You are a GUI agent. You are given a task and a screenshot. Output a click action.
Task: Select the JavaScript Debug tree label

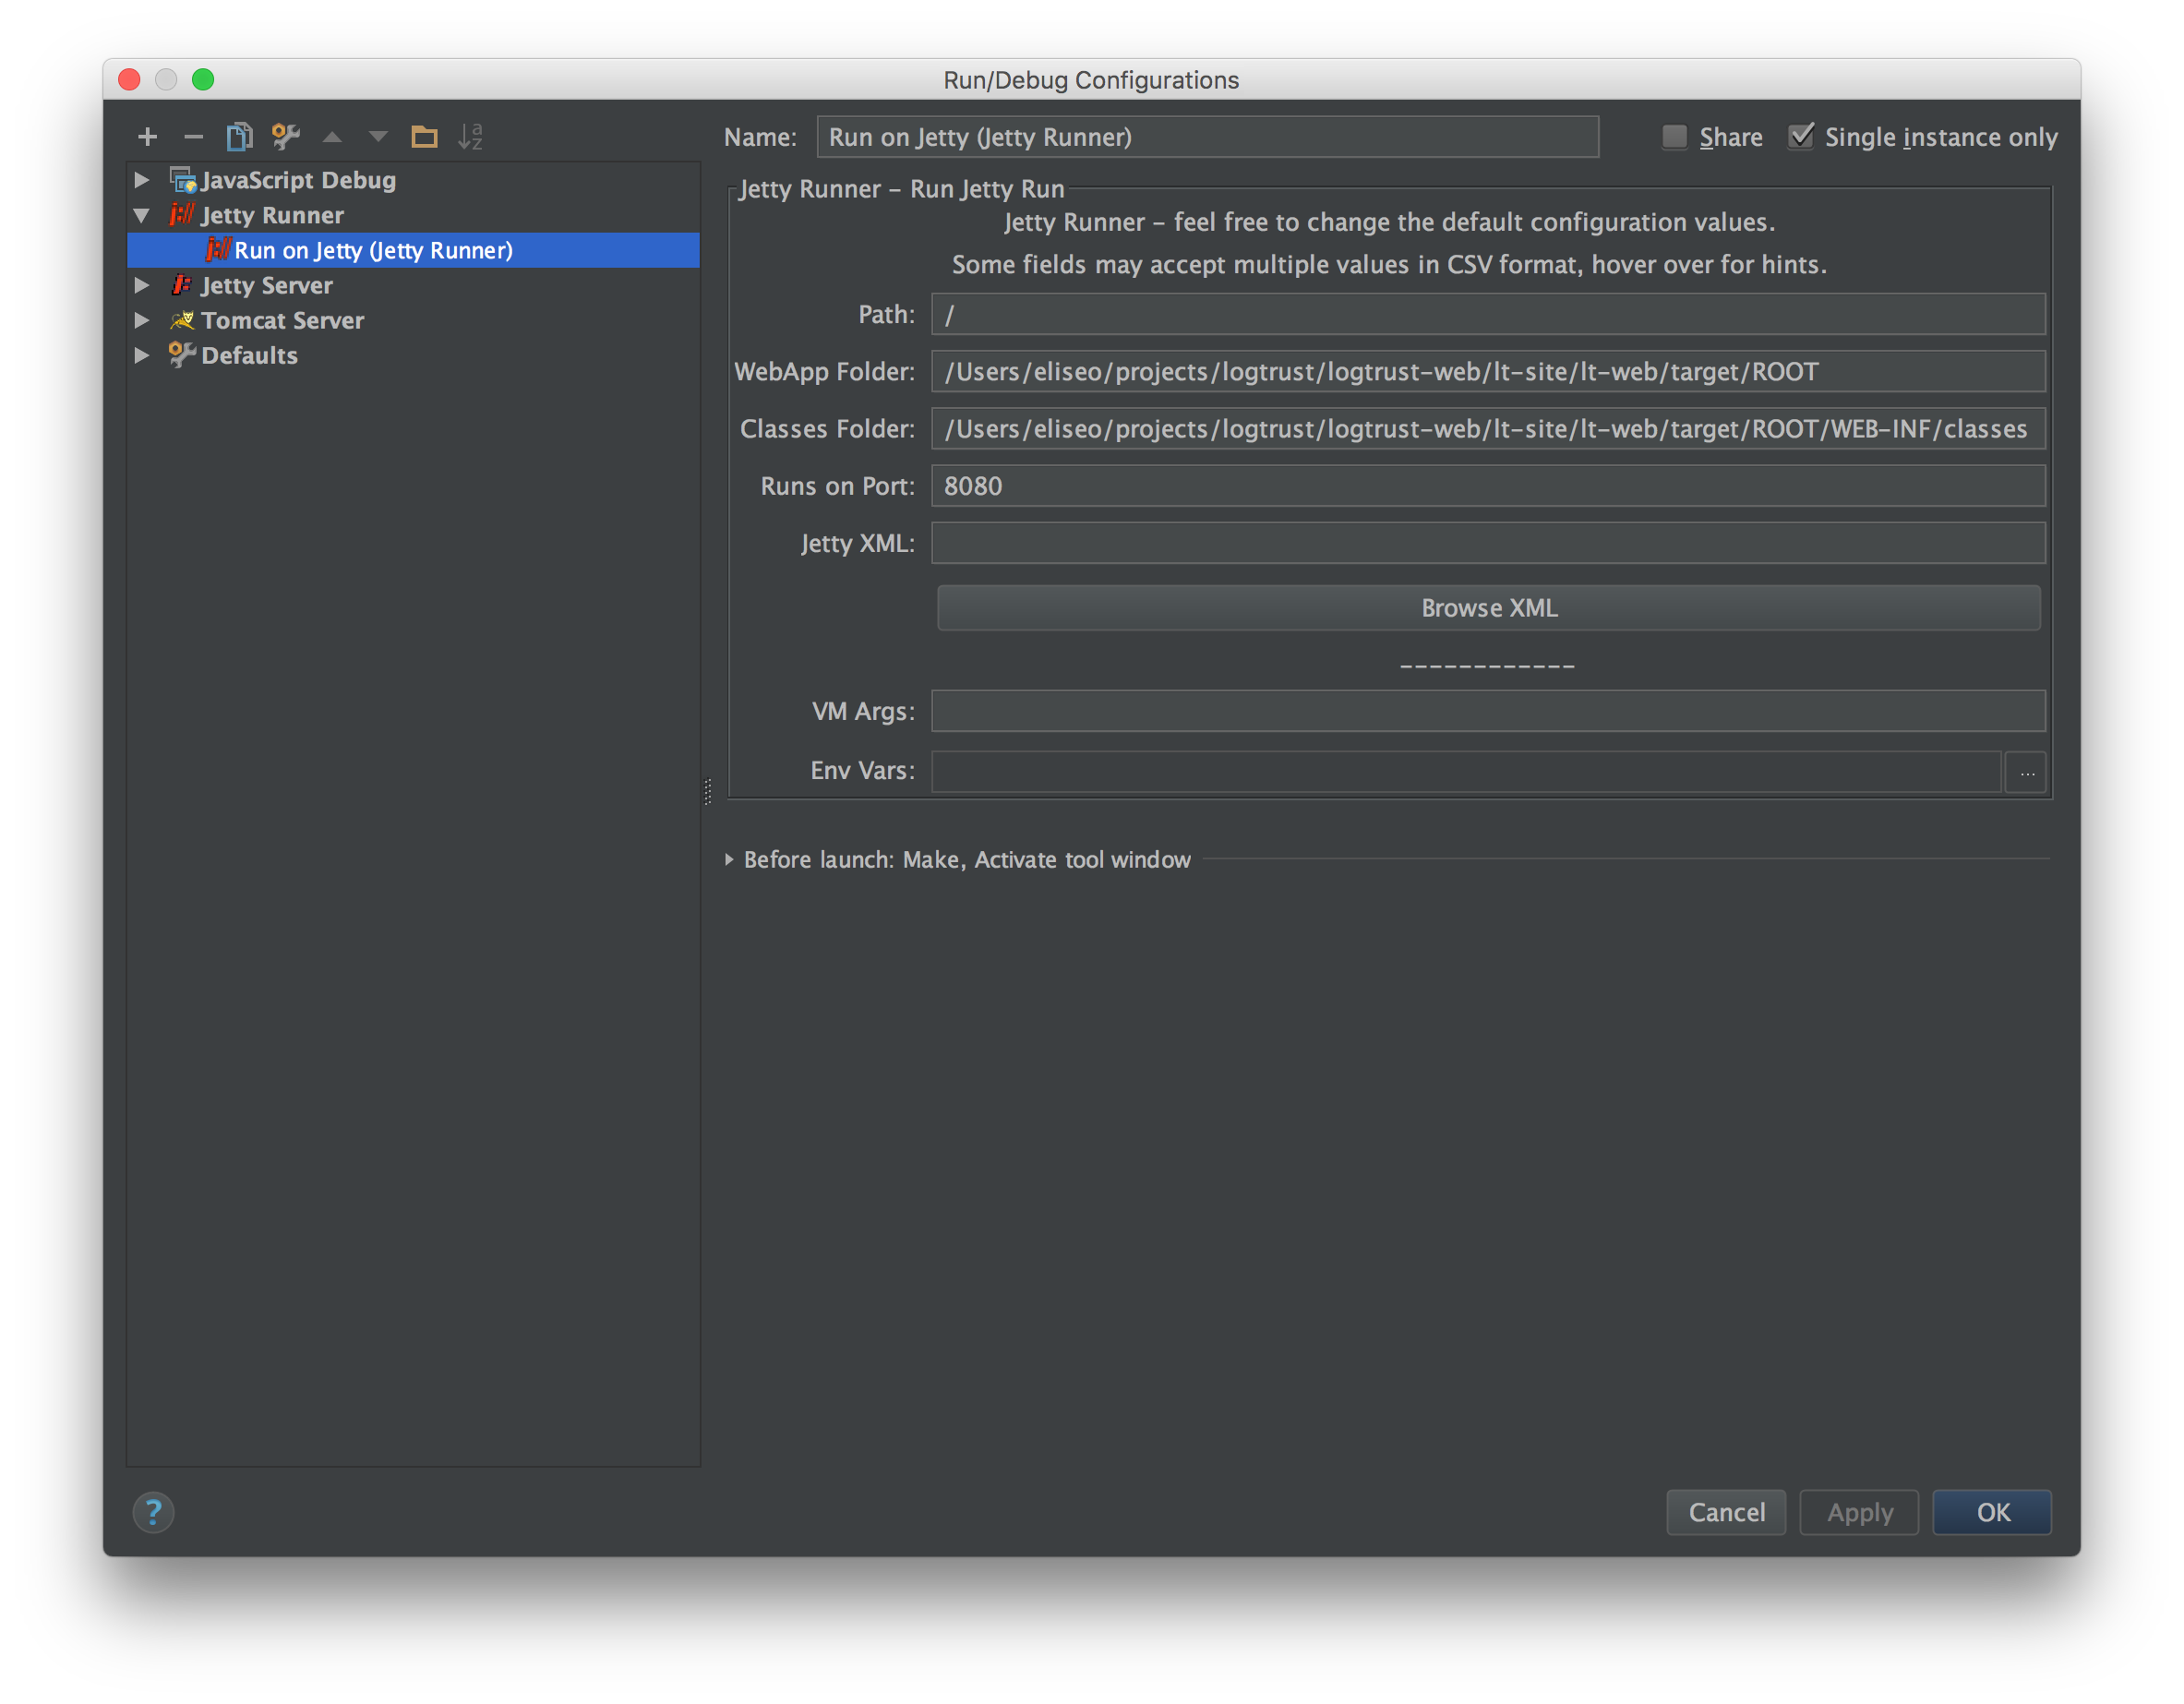pos(299,180)
